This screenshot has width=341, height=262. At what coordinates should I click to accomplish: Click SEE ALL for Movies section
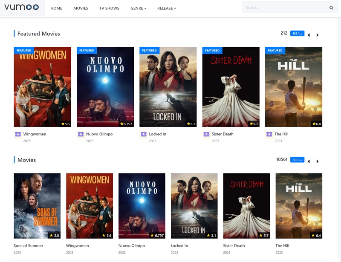pyautogui.click(x=297, y=160)
